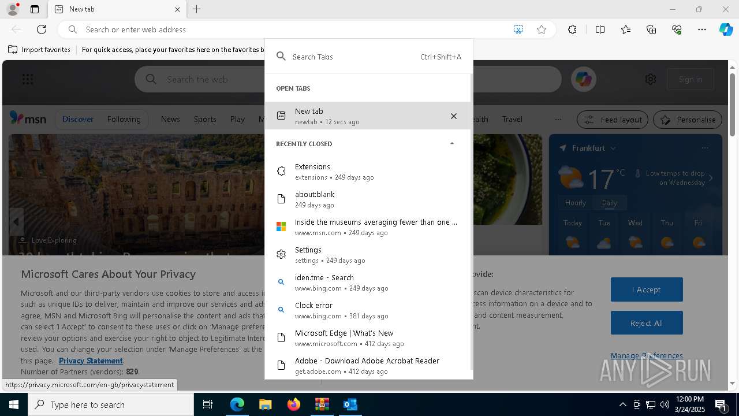
Task: Click the Sign in button
Action: tap(691, 79)
